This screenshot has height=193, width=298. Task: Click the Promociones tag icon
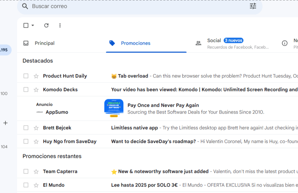[x=112, y=43]
